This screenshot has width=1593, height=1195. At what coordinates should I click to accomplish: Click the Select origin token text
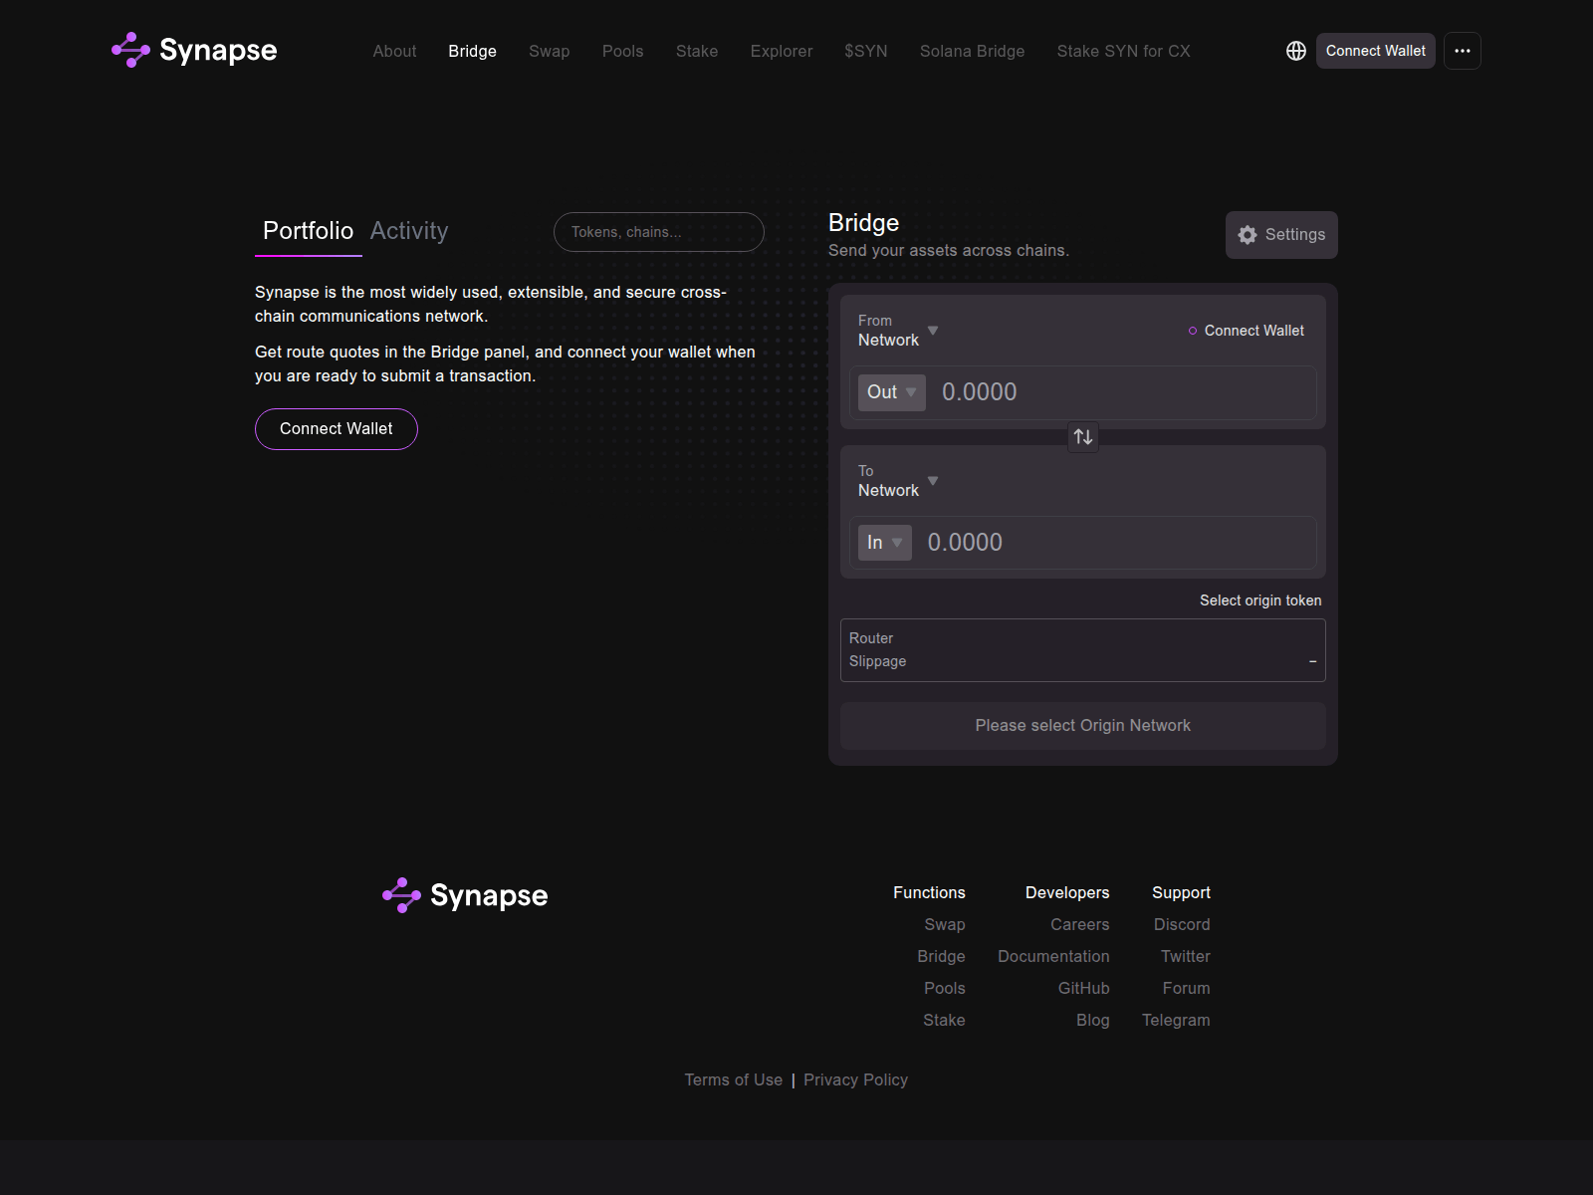(1260, 600)
